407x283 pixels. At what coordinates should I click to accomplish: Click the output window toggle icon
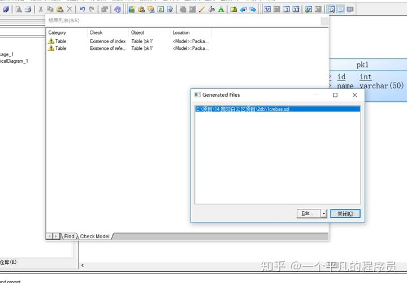pos(340,10)
